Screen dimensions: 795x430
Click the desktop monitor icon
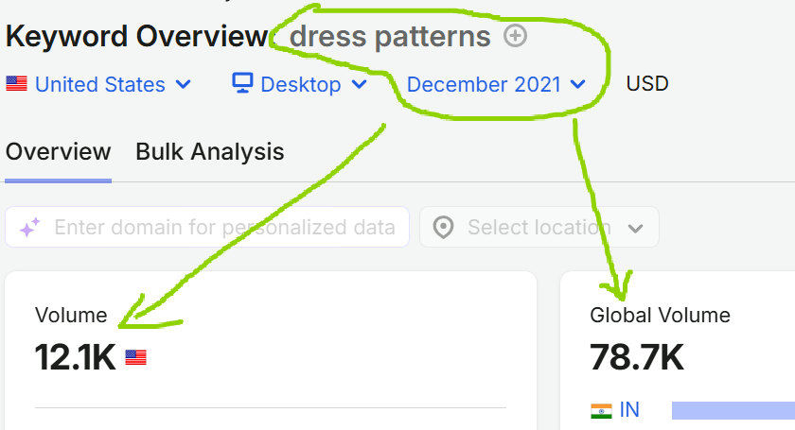coord(242,82)
